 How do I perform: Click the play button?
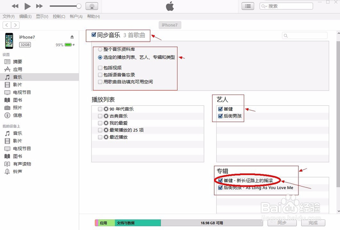pos(27,6)
